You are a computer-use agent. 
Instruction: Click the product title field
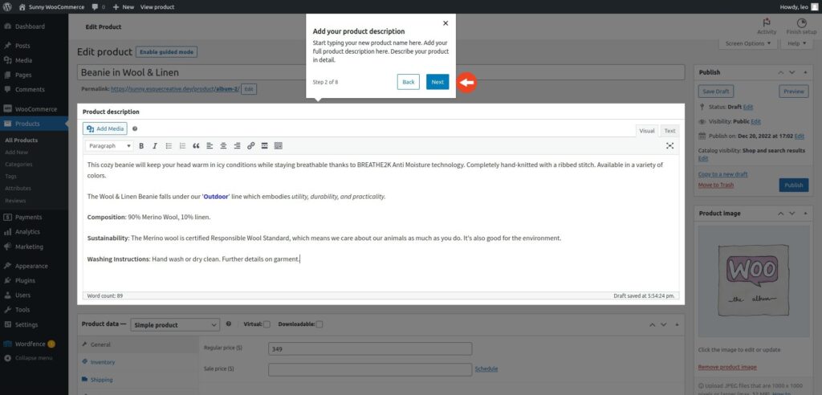click(x=380, y=72)
